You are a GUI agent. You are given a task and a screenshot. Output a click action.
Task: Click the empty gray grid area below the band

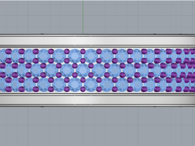point(97,127)
